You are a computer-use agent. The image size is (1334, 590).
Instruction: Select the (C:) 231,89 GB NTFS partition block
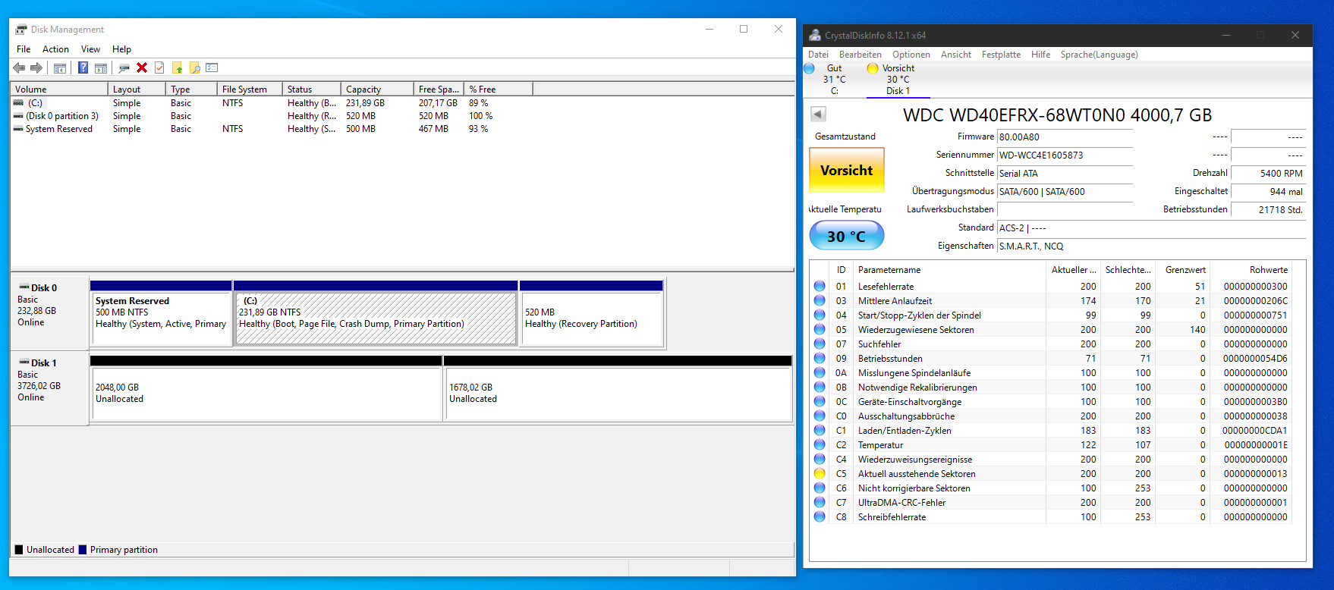(376, 312)
